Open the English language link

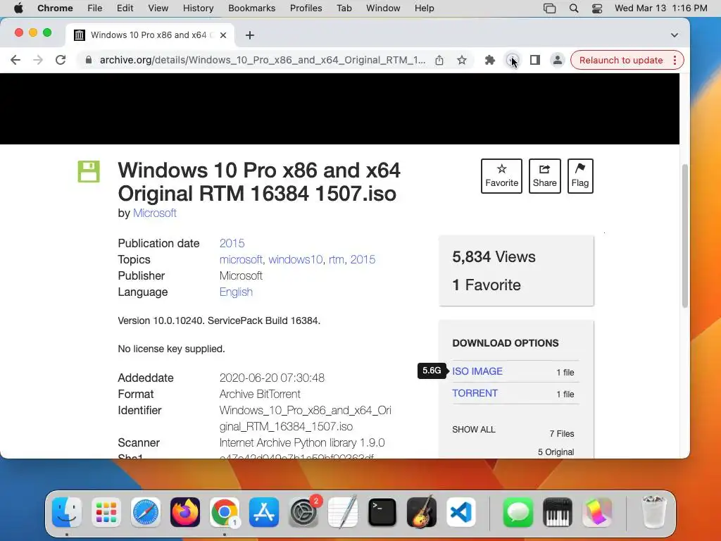pos(236,292)
